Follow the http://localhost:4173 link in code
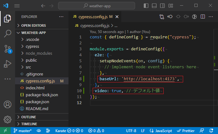The height and width of the screenshot is (134, 218). pos(149,79)
